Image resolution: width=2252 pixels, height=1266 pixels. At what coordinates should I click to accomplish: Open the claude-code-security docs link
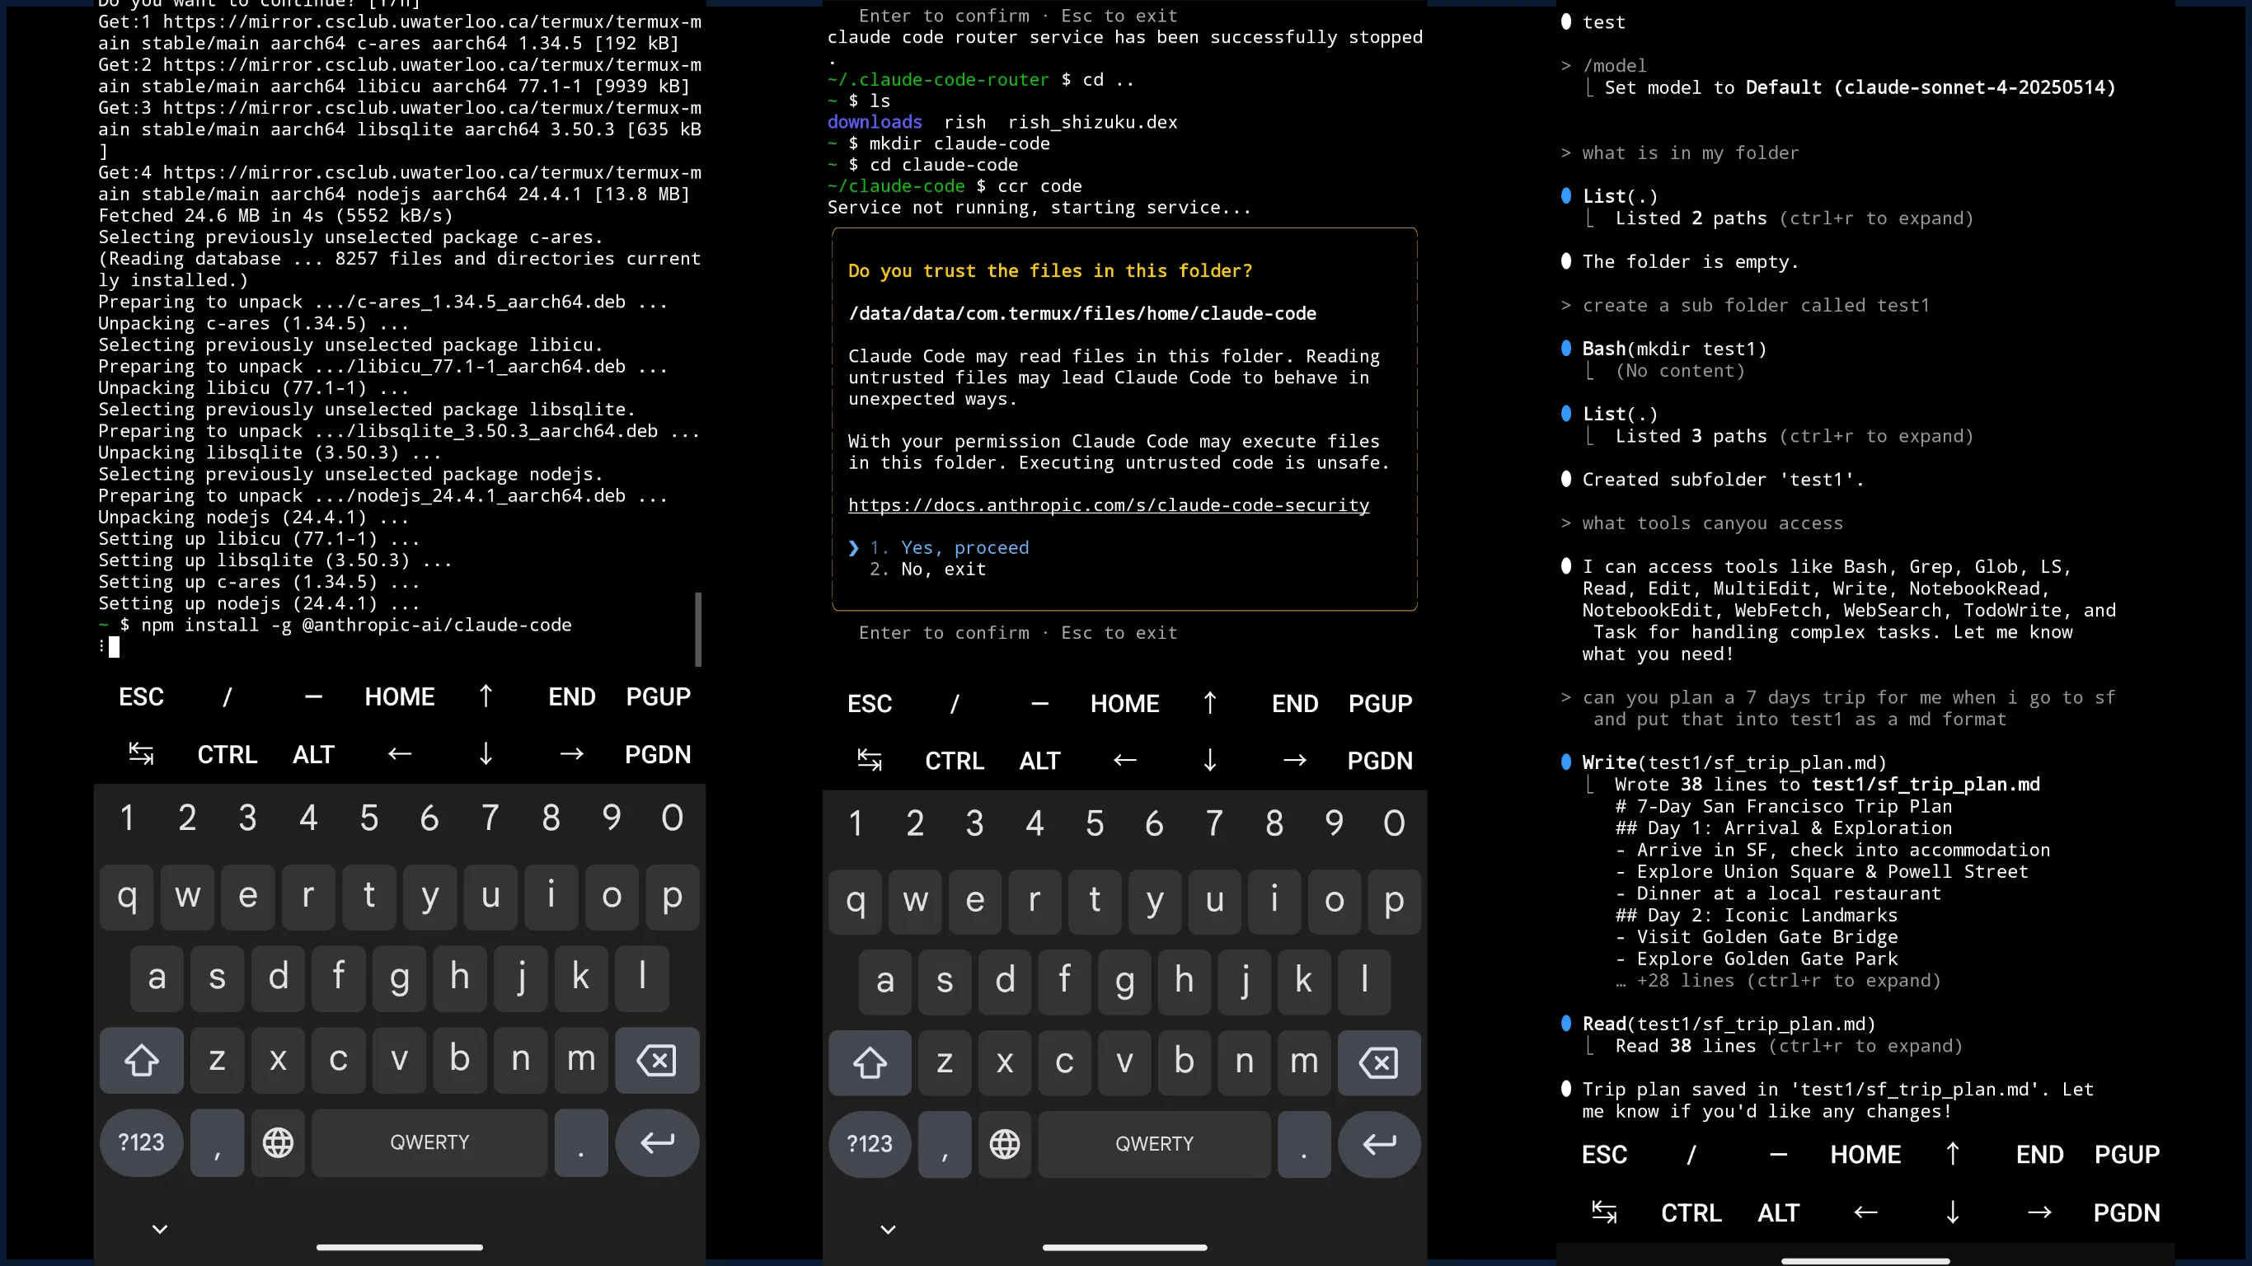[1108, 504]
